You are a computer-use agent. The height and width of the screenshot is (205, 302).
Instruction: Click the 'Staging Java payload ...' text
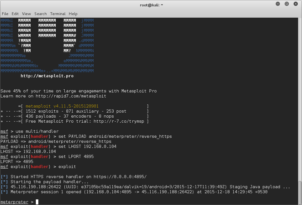click(260, 187)
